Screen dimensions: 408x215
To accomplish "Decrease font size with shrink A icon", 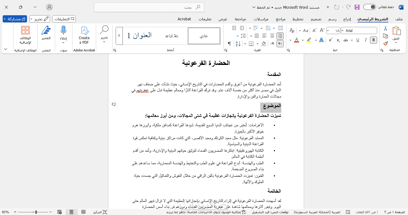I will [x=314, y=31].
